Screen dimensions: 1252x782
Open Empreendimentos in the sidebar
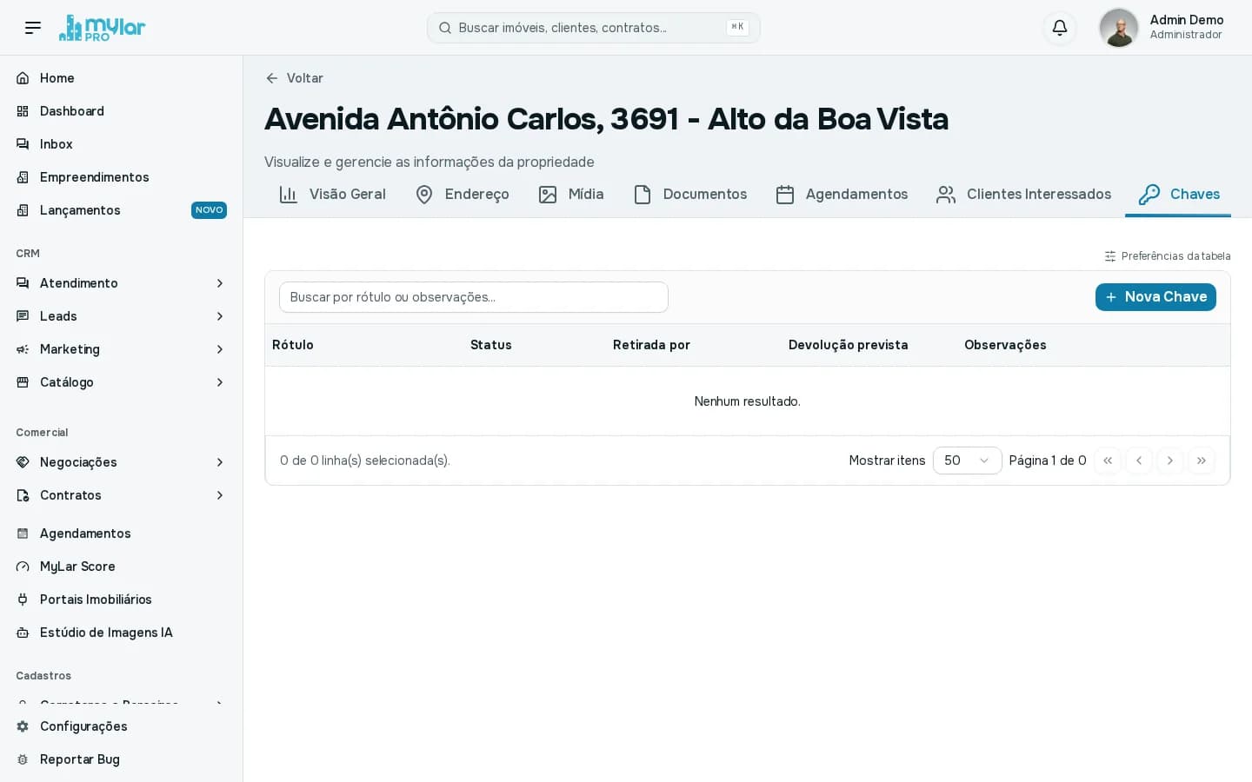tap(122, 177)
